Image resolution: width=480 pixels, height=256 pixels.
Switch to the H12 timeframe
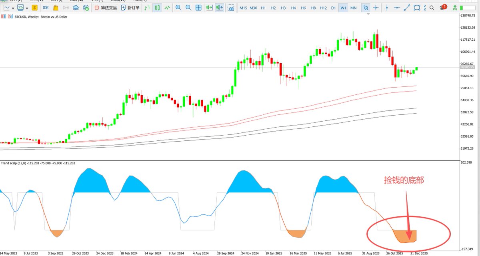coord(323,8)
